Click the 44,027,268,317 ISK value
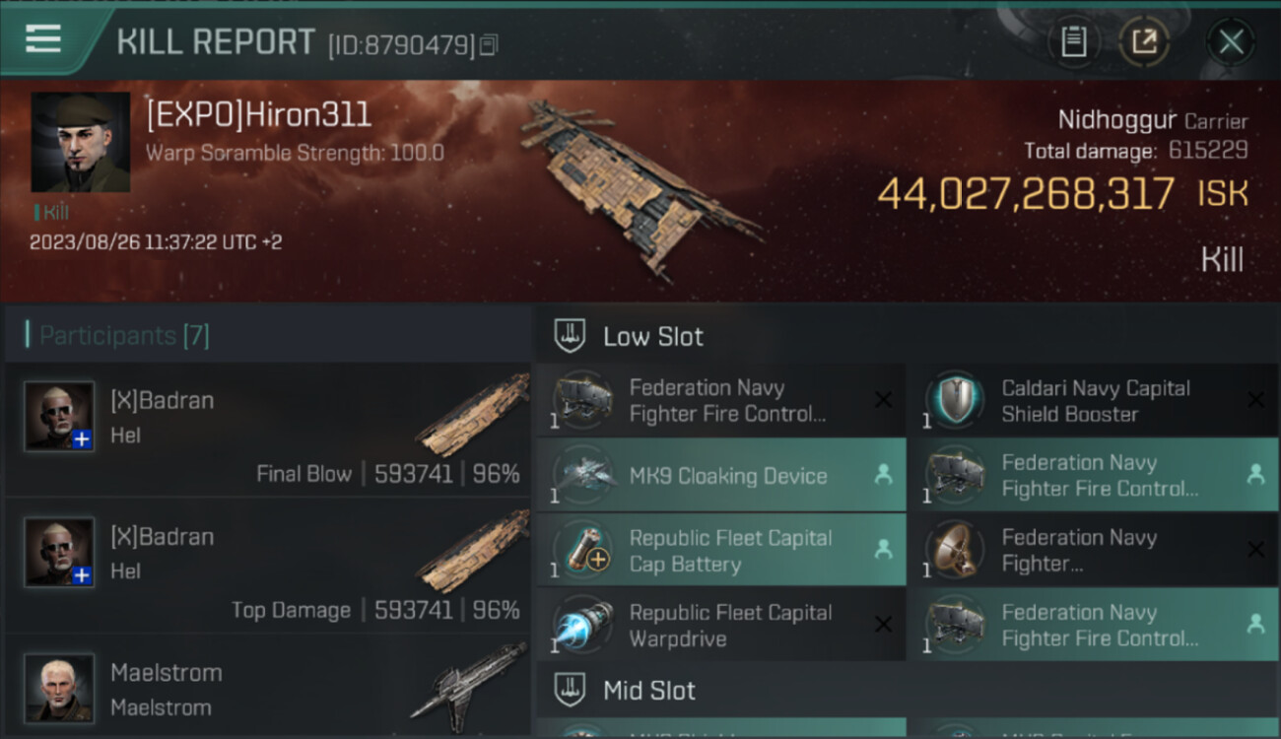The image size is (1281, 739). click(1025, 194)
